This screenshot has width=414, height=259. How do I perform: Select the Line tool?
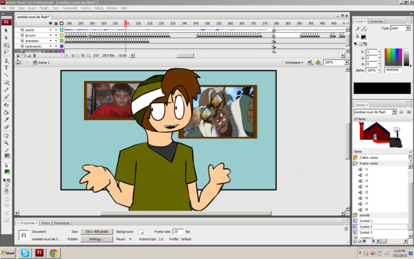click(6, 75)
